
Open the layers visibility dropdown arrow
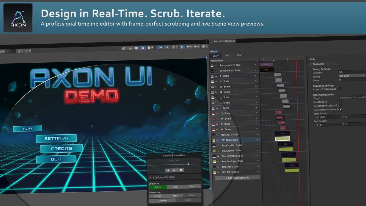click(191, 47)
